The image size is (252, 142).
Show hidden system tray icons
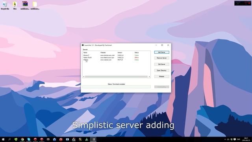(x=225, y=139)
